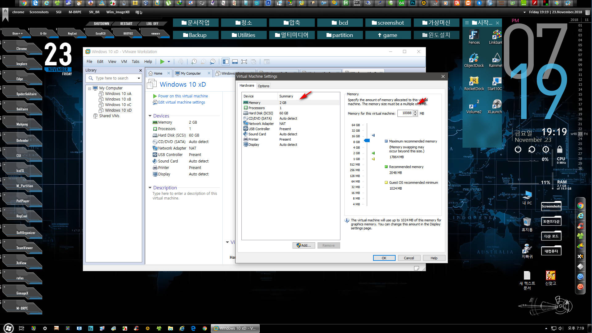Viewport: 592px width, 333px height.
Task: Click the memory size input field
Action: [405, 113]
